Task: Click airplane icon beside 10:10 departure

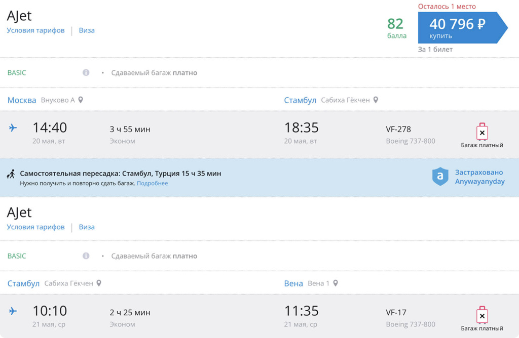Action: pyautogui.click(x=13, y=311)
